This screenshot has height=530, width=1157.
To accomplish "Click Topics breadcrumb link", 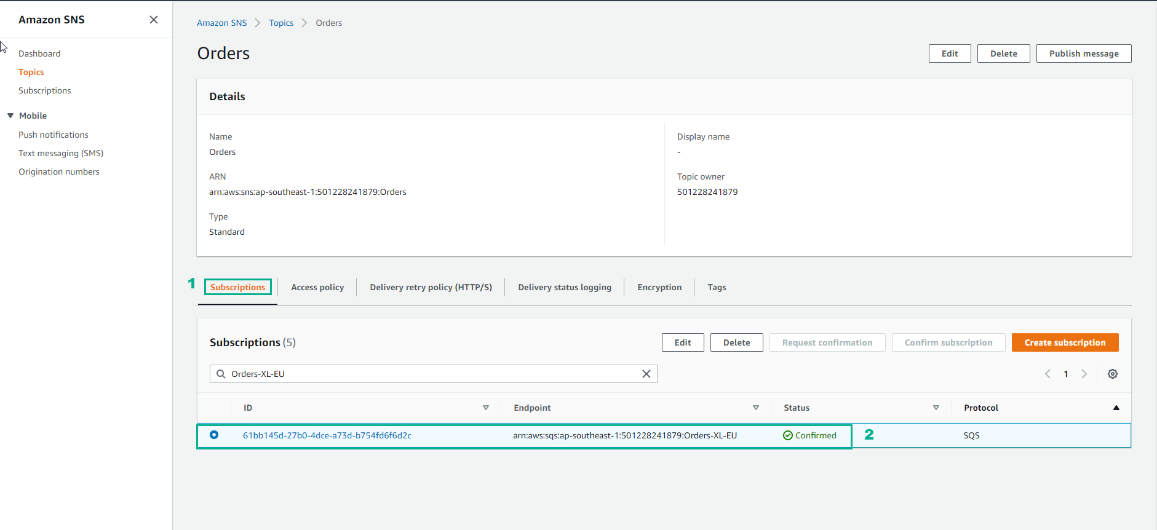I will (x=281, y=23).
